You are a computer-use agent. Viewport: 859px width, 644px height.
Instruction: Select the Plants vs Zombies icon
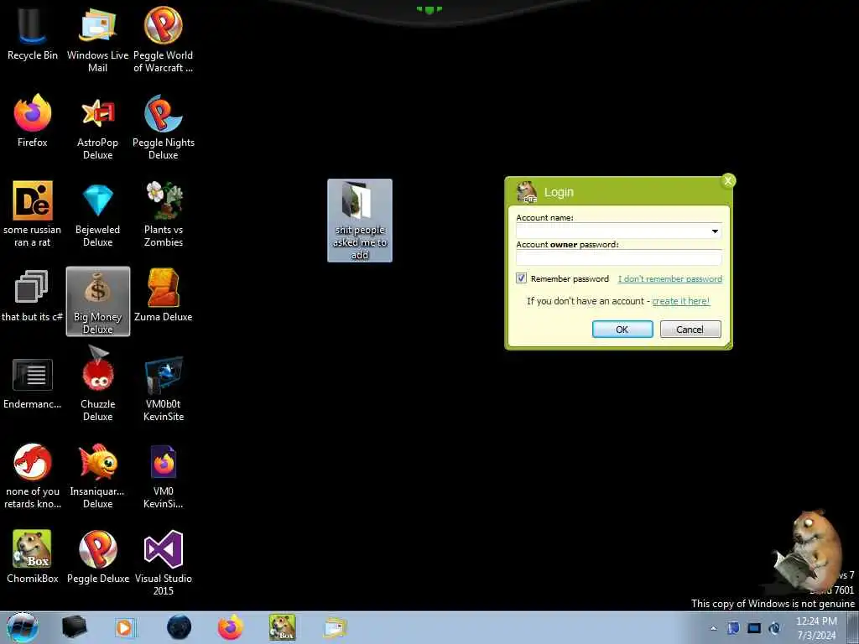pyautogui.click(x=164, y=214)
